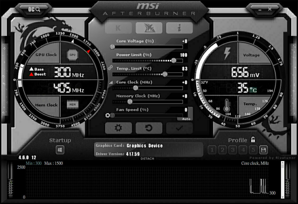Click the monitor graph scrollbar up arrow
Screen dimensions: 298x204
coord(283,163)
